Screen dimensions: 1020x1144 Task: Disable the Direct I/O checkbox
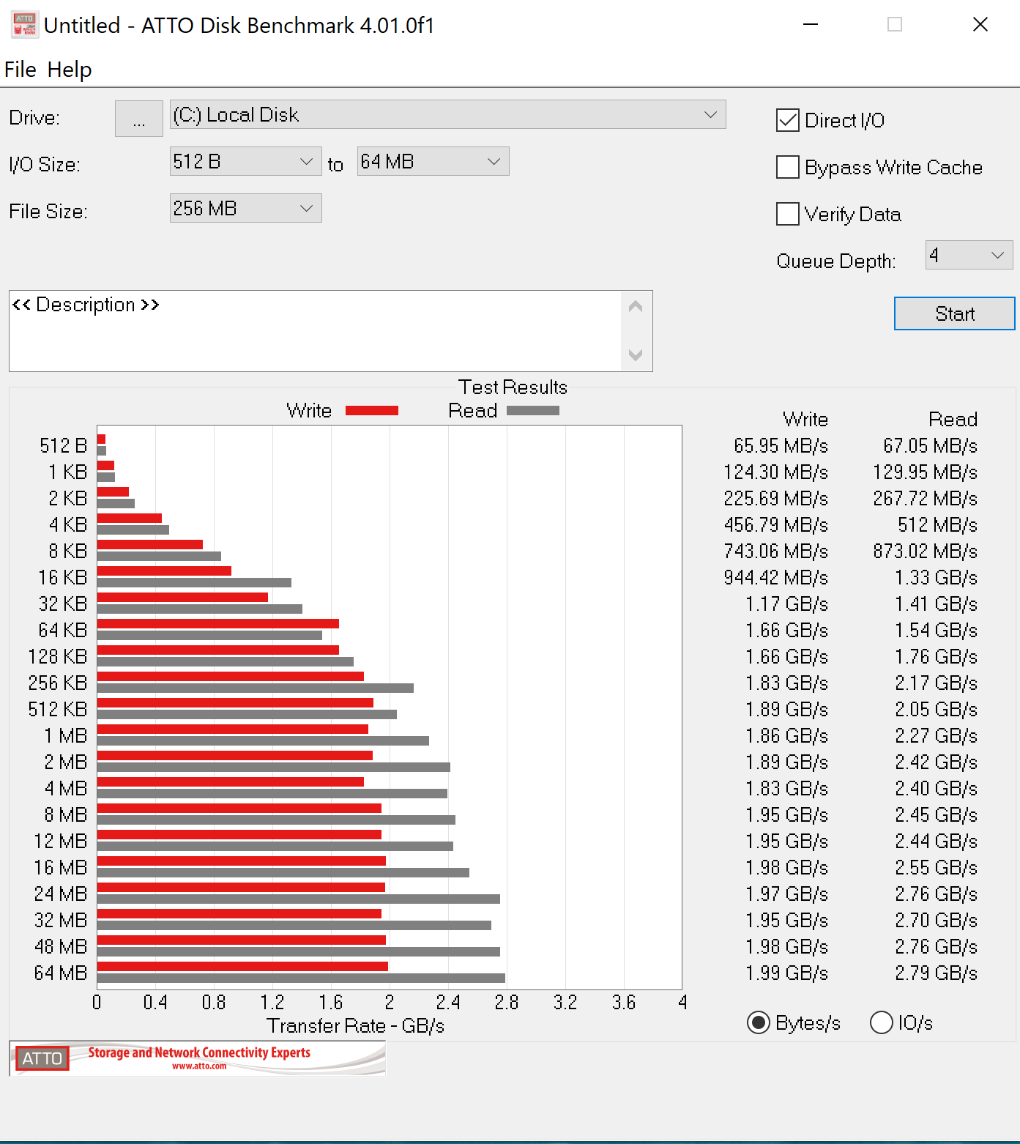788,120
